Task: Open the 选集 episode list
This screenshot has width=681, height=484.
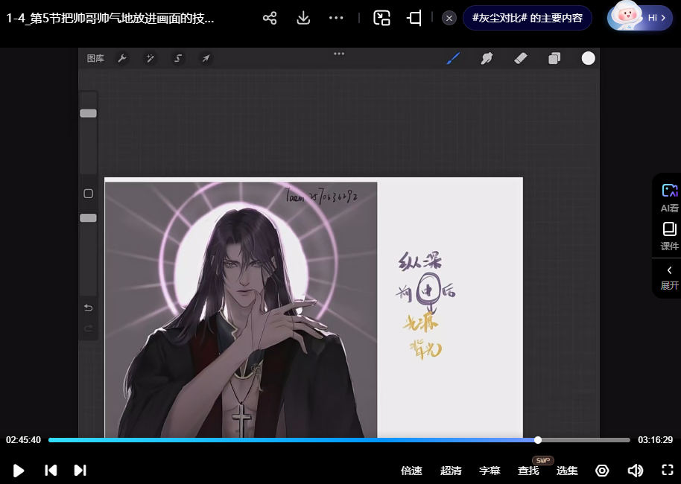Action: 567,471
